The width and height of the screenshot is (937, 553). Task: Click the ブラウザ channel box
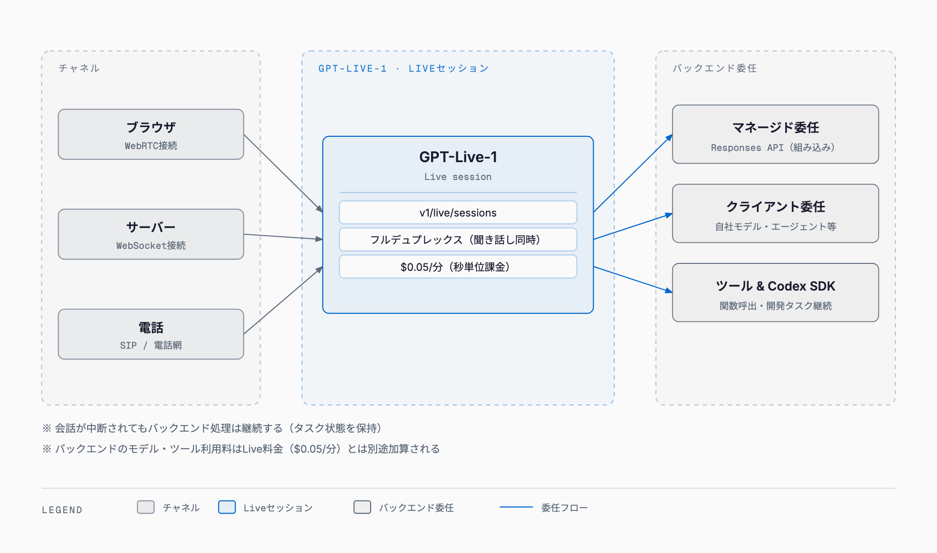[x=151, y=135]
